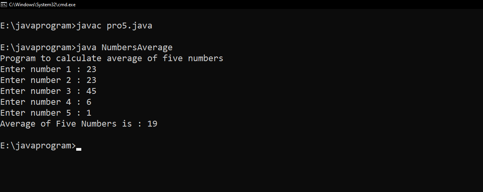The height and width of the screenshot is (192, 483).
Task: Click the NumbersAverage class name text
Action: [x=137, y=48]
